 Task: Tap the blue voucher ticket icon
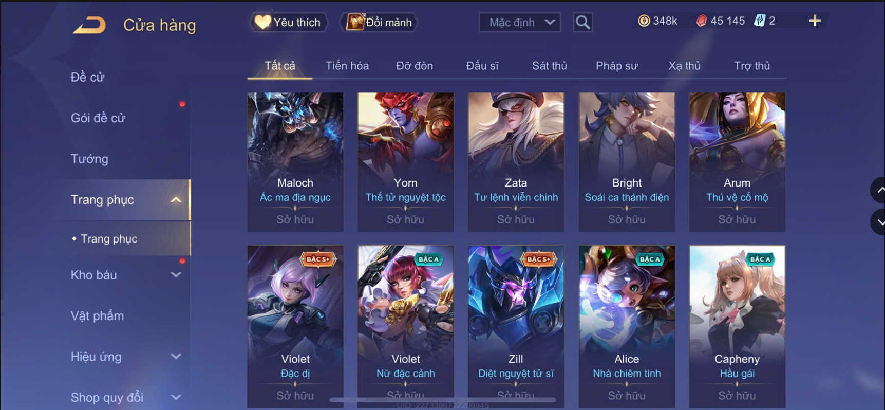760,21
